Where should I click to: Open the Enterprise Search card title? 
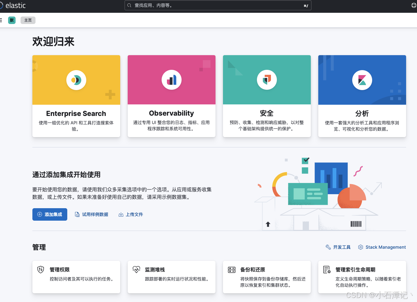coord(76,113)
